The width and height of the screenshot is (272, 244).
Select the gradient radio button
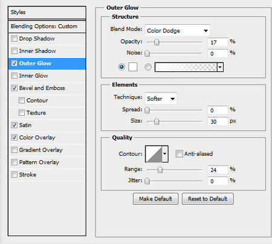tap(148, 67)
